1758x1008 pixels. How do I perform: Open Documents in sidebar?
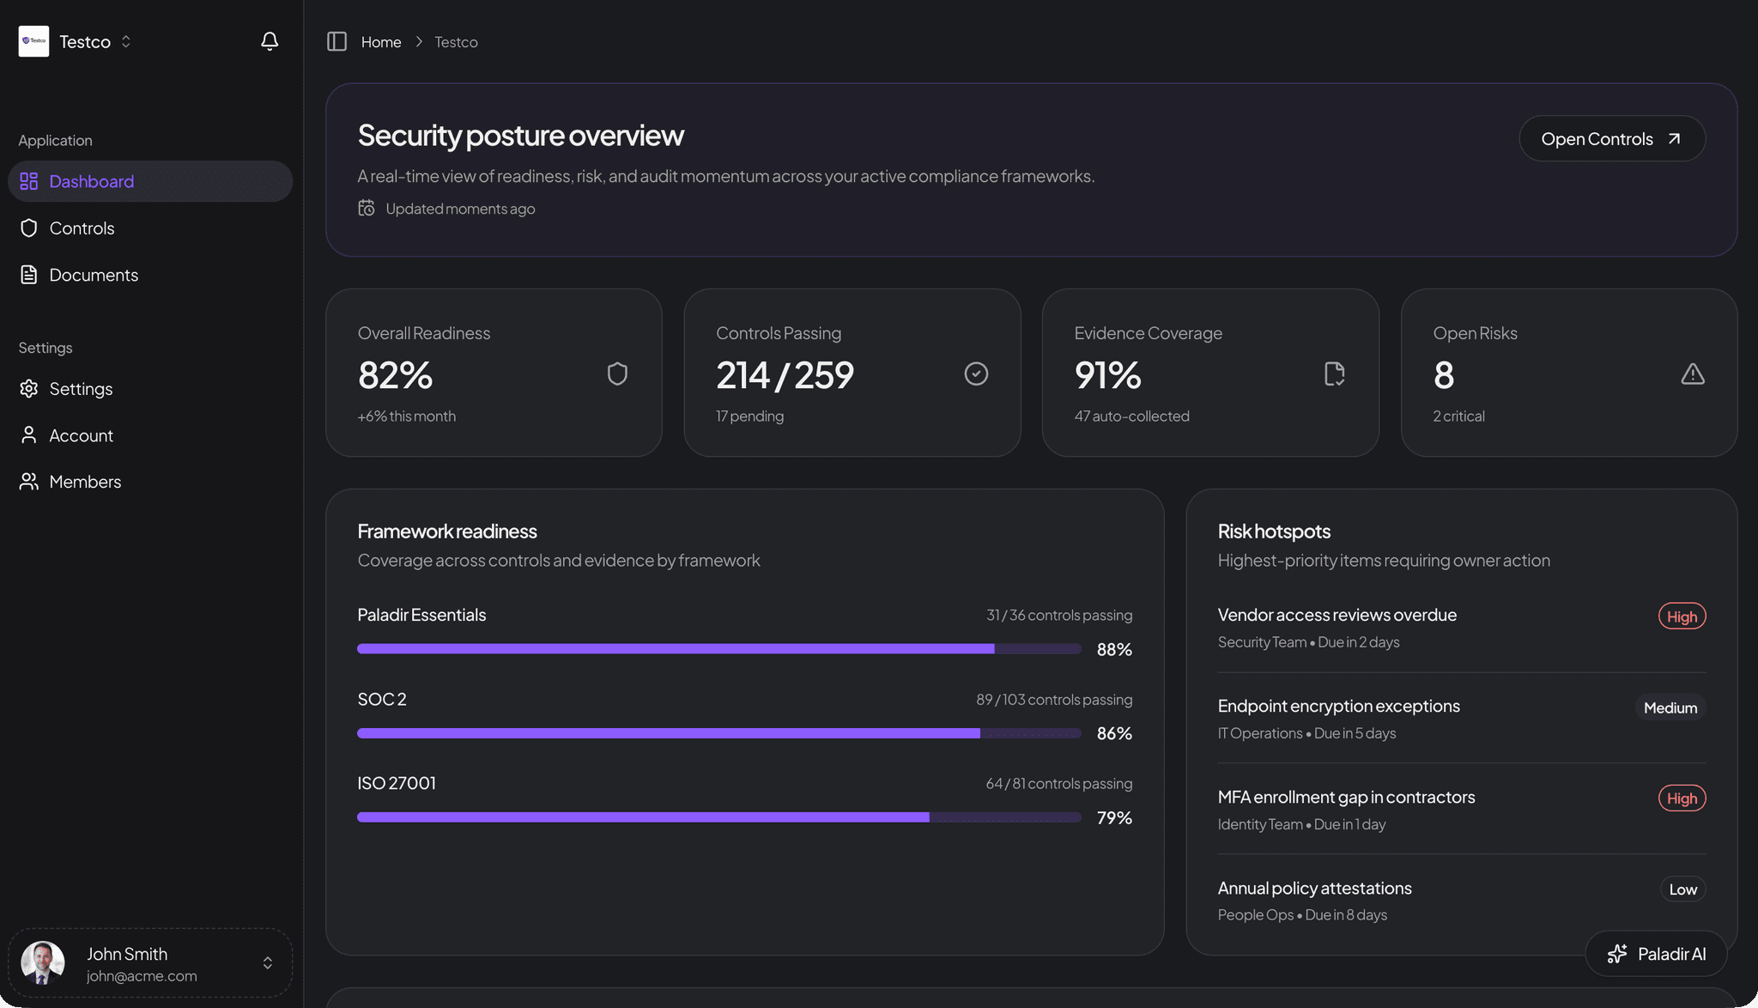click(x=150, y=275)
